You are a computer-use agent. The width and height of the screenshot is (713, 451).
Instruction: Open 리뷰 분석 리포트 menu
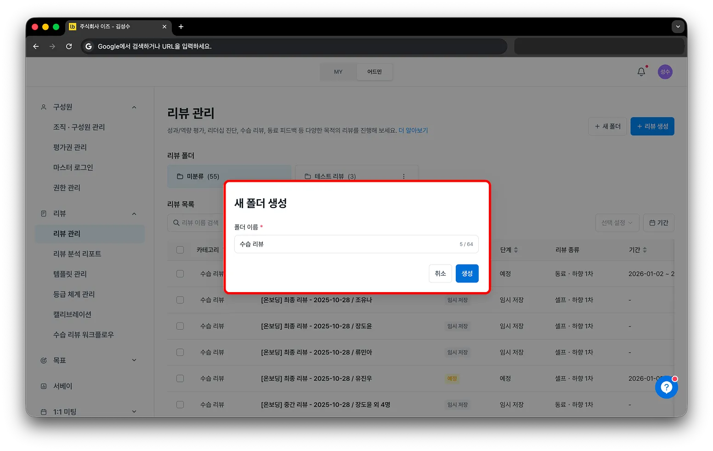coord(77,254)
